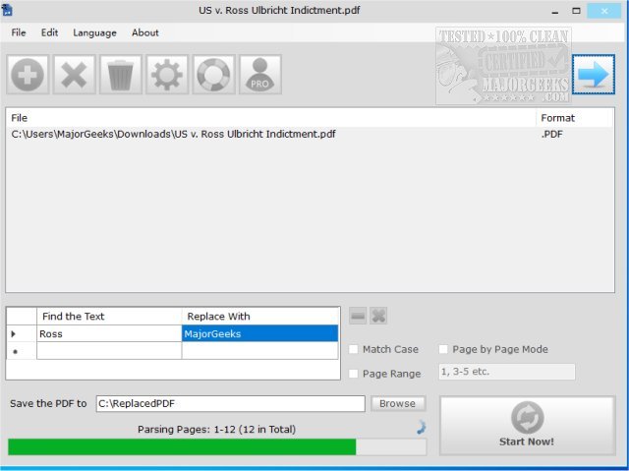Remove selected file with X icon
The height and width of the screenshot is (471, 629).
[75, 75]
